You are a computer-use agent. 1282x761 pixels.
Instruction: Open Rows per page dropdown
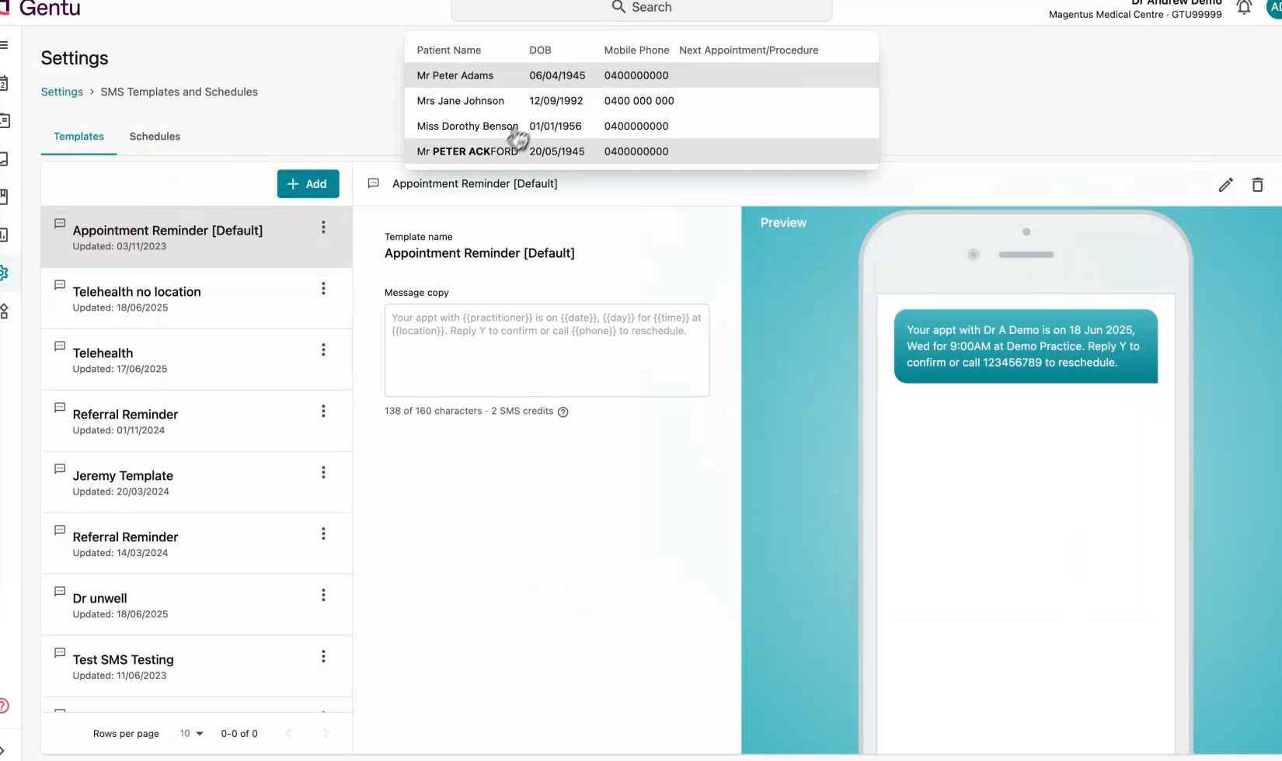(191, 733)
